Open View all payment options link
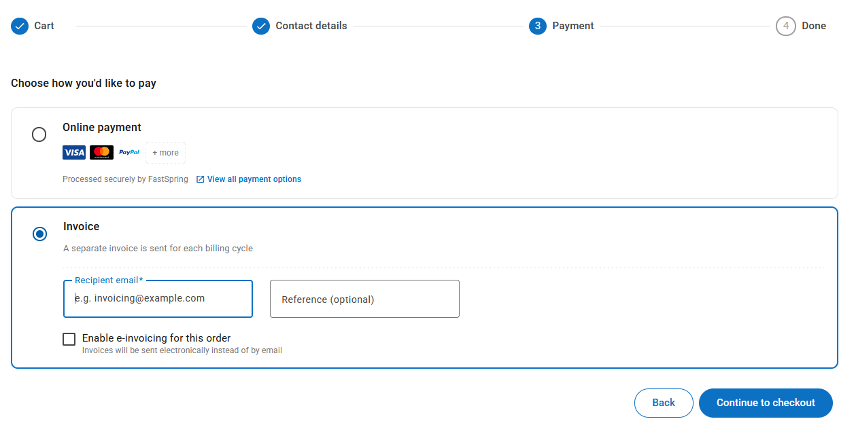This screenshot has width=856, height=436. click(x=254, y=179)
